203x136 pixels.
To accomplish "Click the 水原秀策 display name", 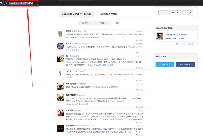I will pos(69,110).
